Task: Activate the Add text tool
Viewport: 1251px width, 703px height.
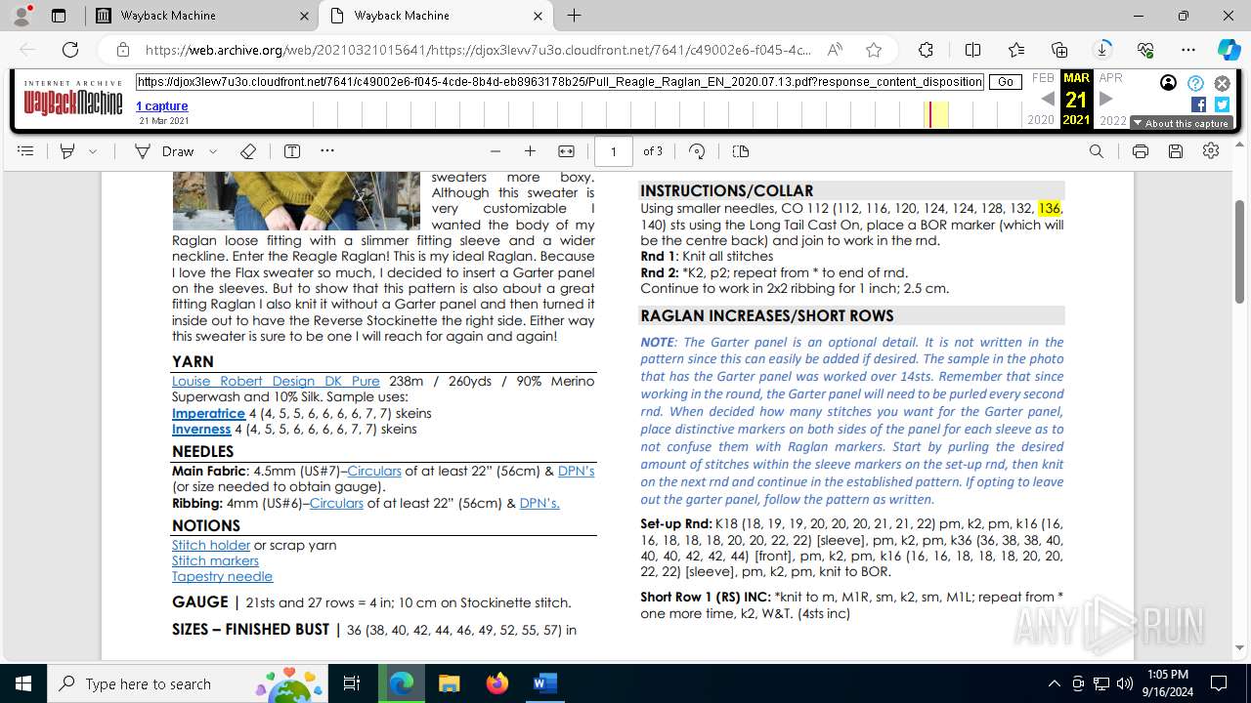Action: (x=292, y=151)
